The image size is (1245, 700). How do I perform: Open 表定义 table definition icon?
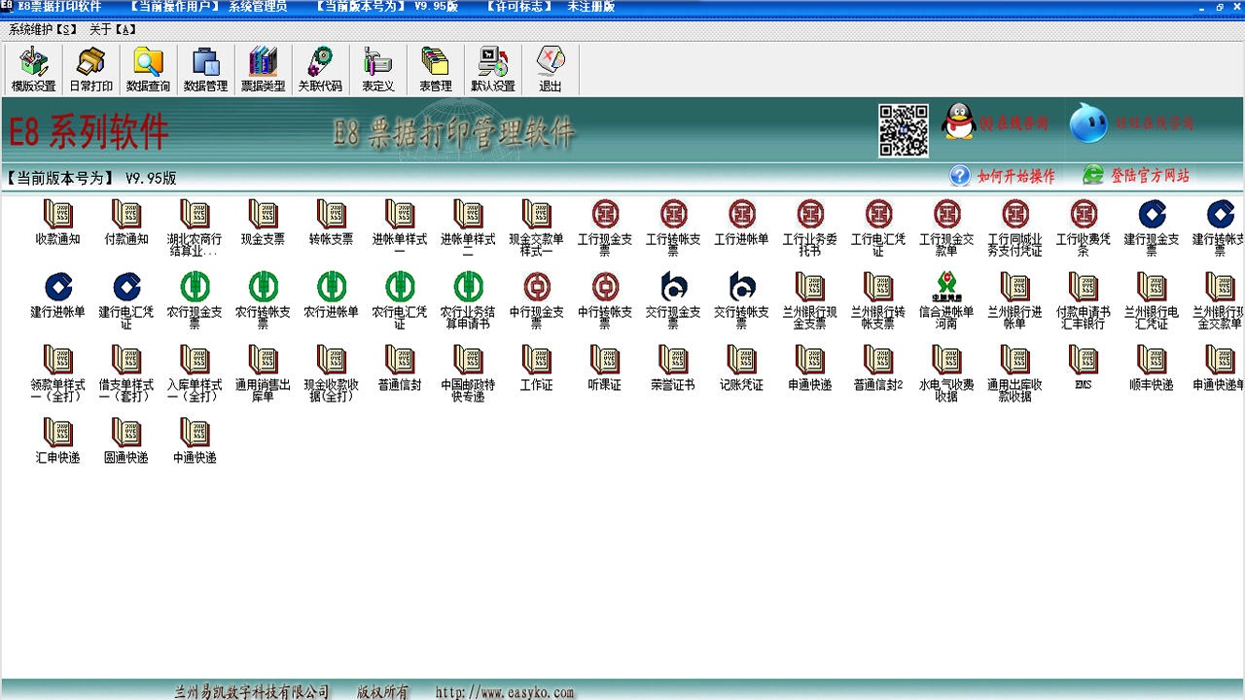click(377, 69)
